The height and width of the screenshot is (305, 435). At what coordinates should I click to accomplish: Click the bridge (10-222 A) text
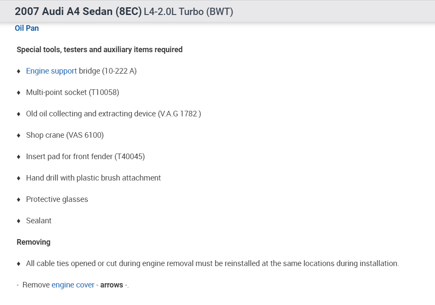tap(108, 71)
